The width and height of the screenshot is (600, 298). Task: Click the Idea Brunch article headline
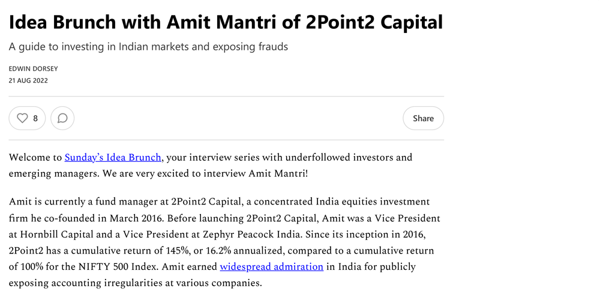[226, 22]
